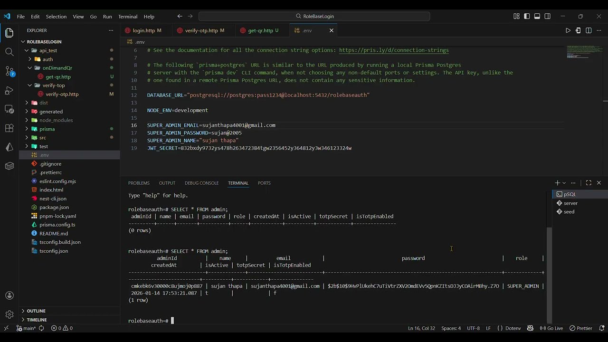Open the pris.ly connection-strings link

[394, 50]
